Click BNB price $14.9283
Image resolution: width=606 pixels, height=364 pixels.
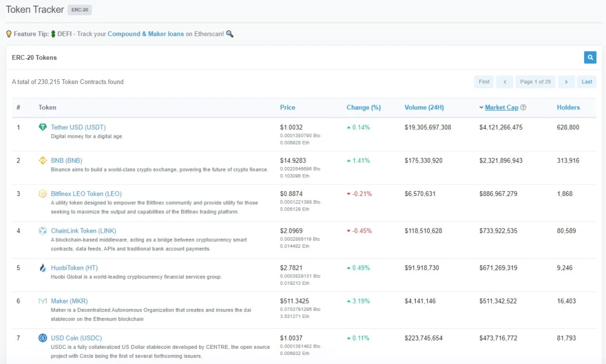(x=293, y=160)
